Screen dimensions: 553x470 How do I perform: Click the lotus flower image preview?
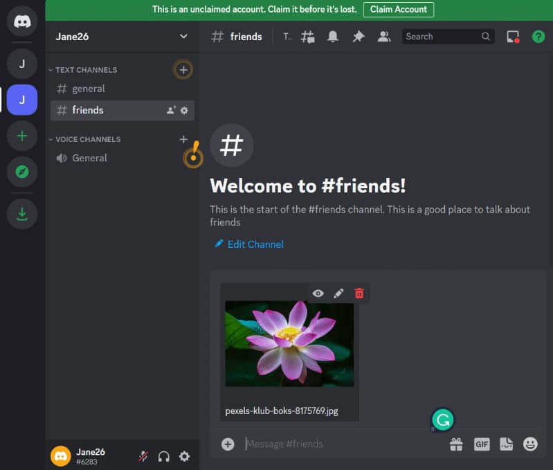[x=289, y=344]
